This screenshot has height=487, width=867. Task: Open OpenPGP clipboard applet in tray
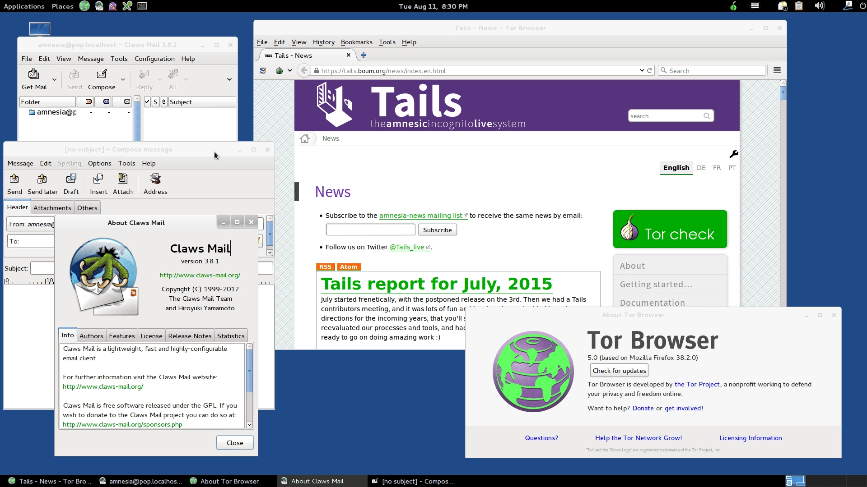[x=799, y=6]
